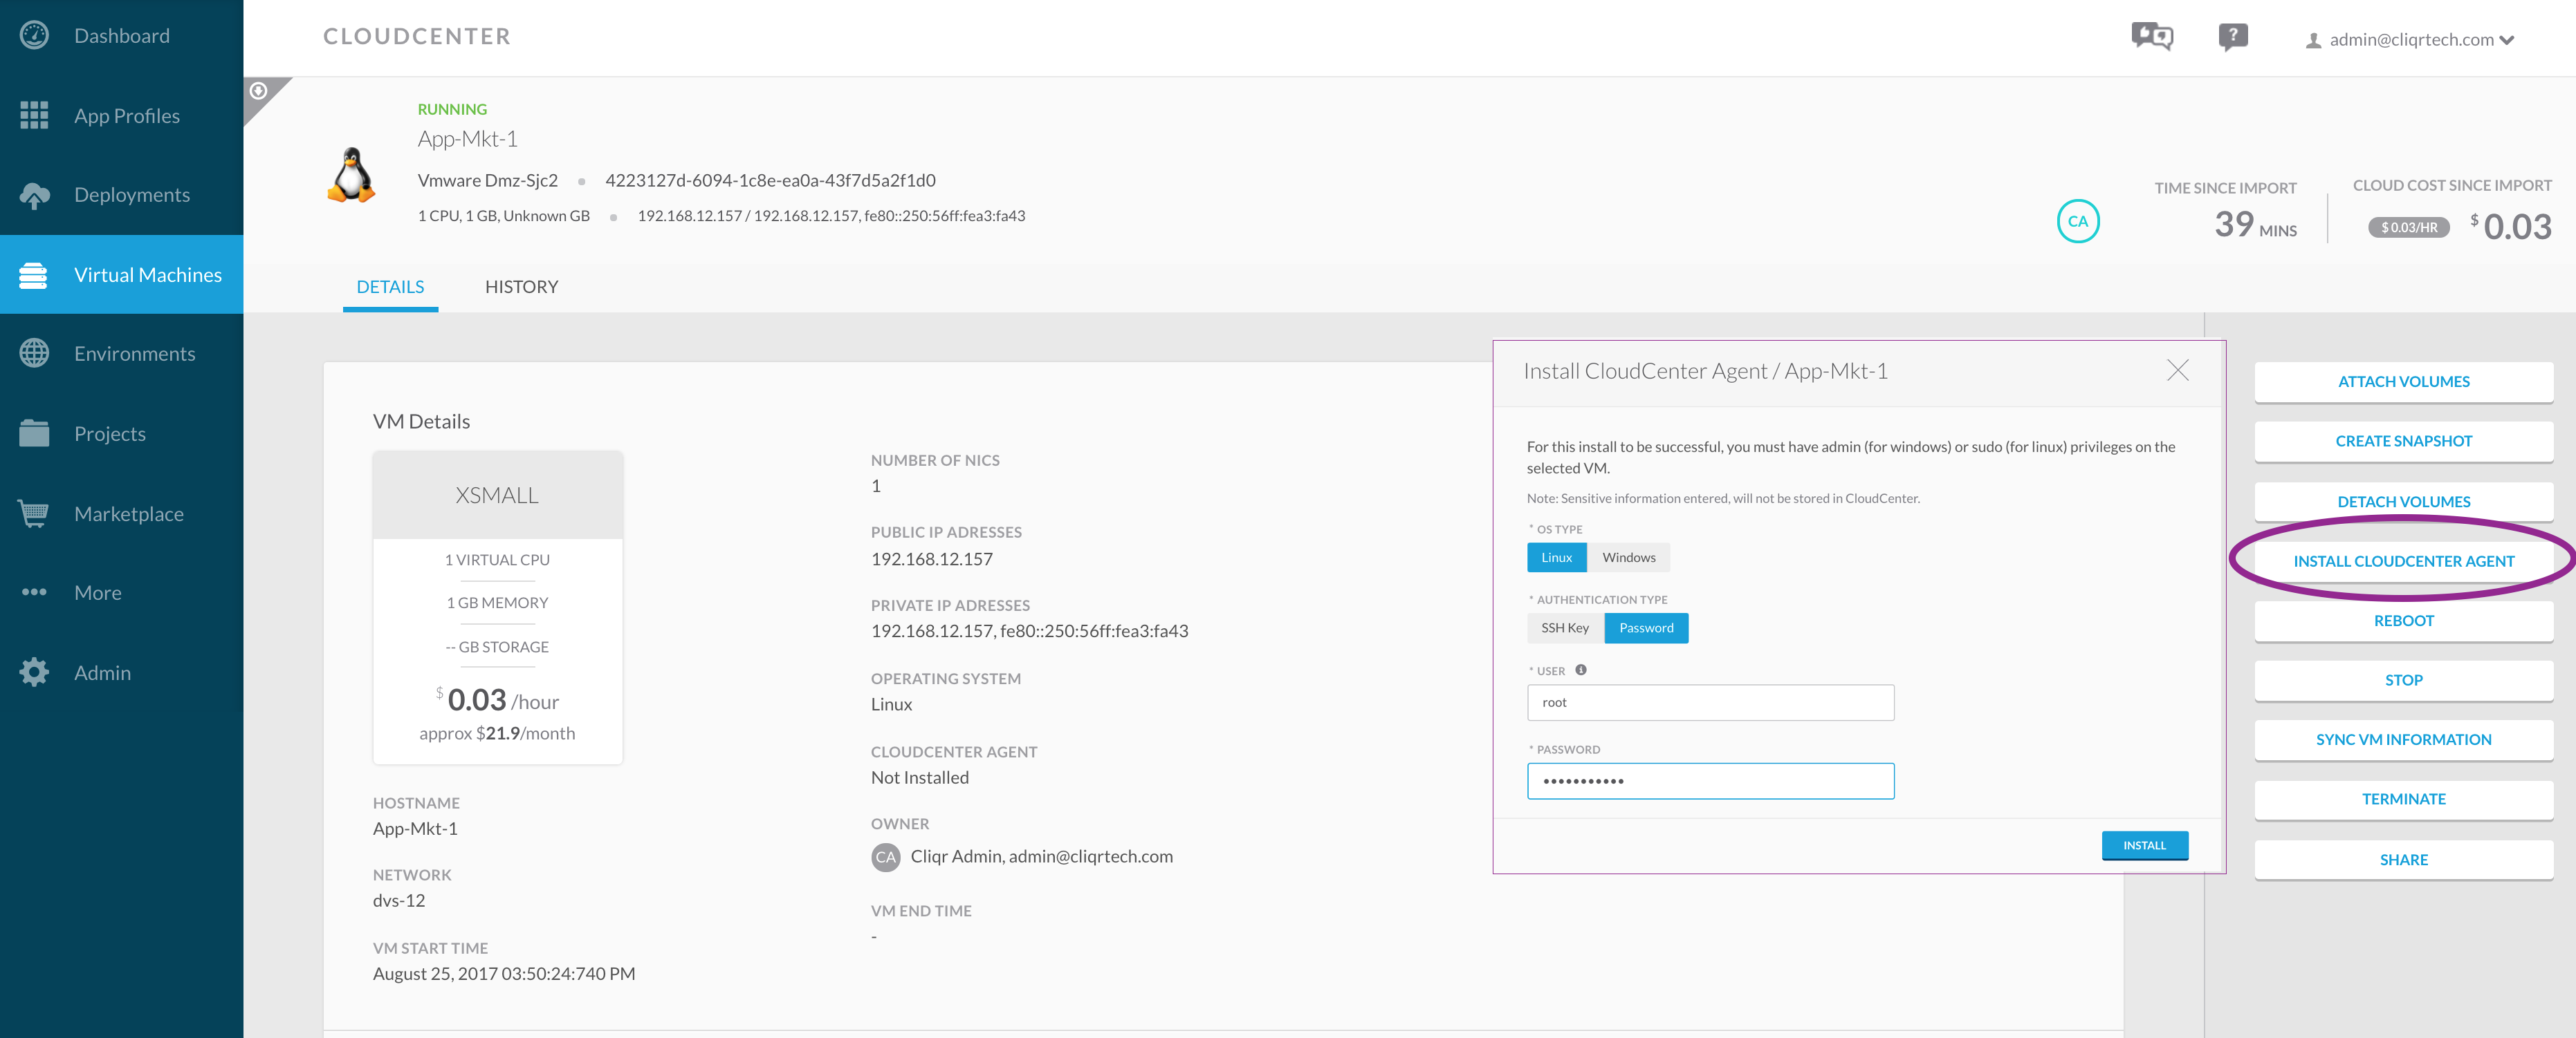Click the Deployments cloud upload icon
Image resolution: width=2576 pixels, height=1038 pixels.
pyautogui.click(x=34, y=195)
